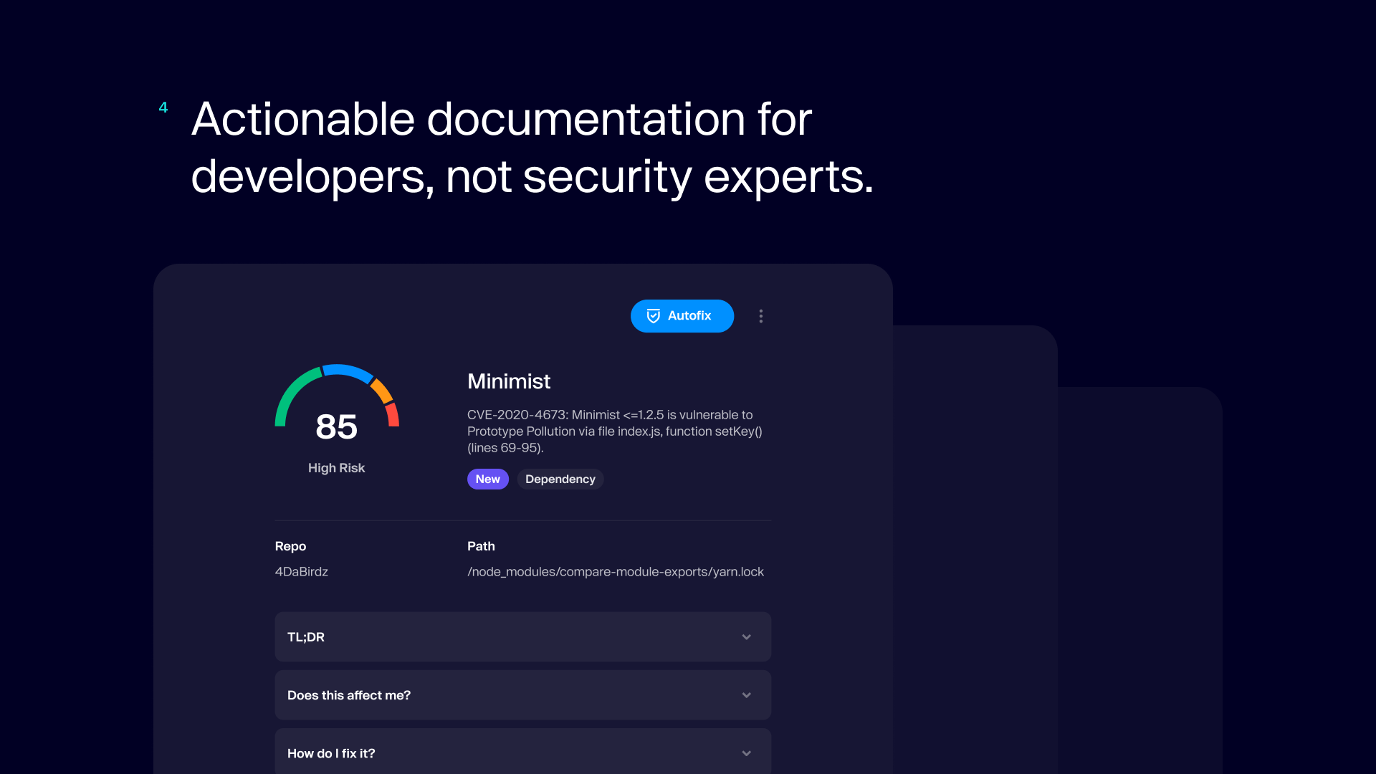Viewport: 1376px width, 774px height.
Task: Click the yarn.lock file path
Action: 615,572
